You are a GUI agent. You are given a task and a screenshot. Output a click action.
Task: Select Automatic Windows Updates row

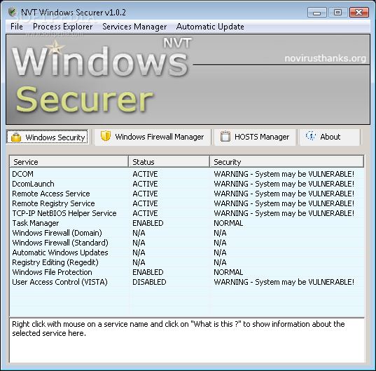coord(187,252)
